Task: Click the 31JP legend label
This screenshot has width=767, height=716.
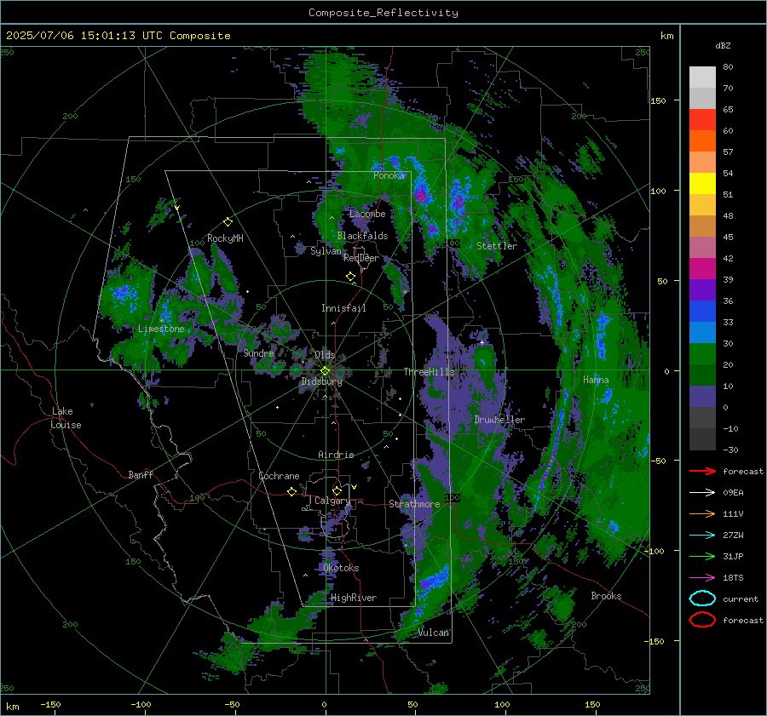Action: [733, 556]
